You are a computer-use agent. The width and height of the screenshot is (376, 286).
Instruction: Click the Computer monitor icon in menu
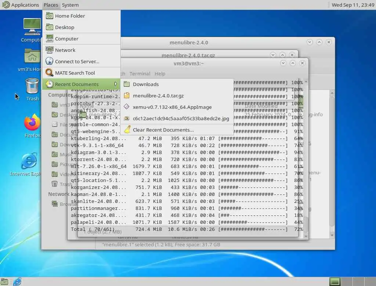click(50, 39)
